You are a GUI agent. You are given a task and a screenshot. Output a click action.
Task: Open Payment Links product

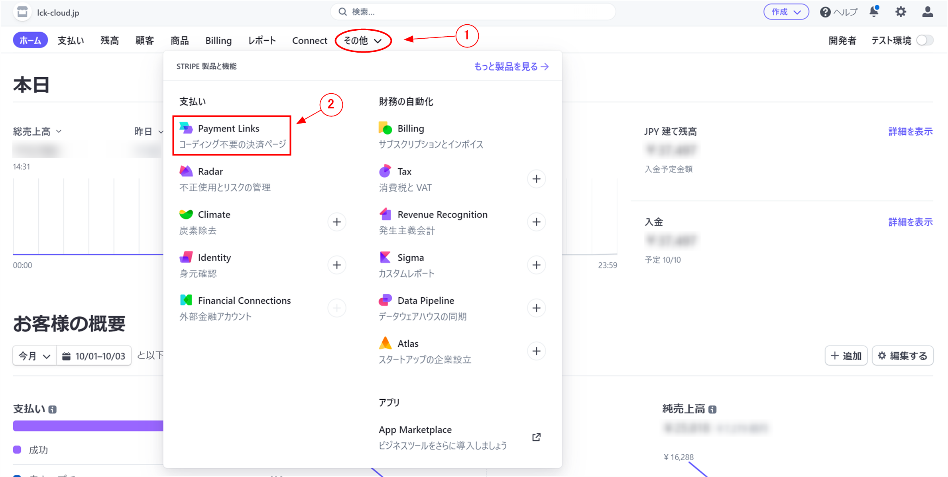tap(232, 135)
